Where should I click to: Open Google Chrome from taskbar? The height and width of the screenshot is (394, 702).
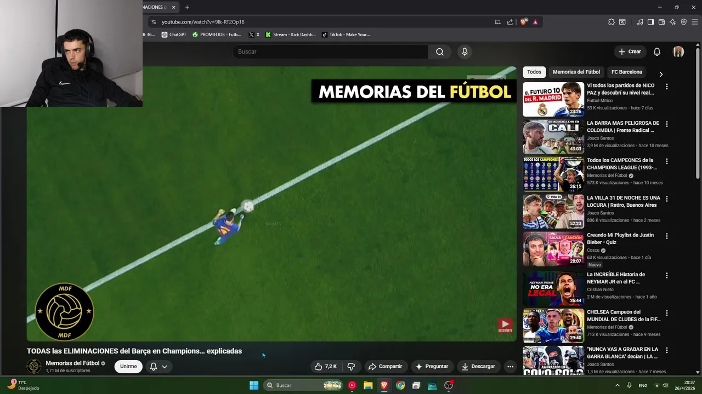point(400,385)
